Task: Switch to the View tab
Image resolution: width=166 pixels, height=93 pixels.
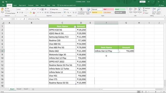Action: tap(49, 5)
